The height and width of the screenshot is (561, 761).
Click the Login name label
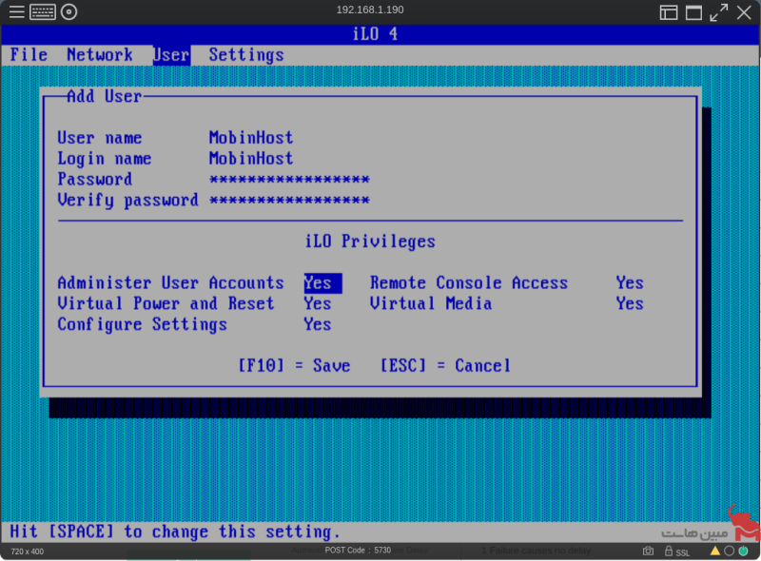(105, 159)
